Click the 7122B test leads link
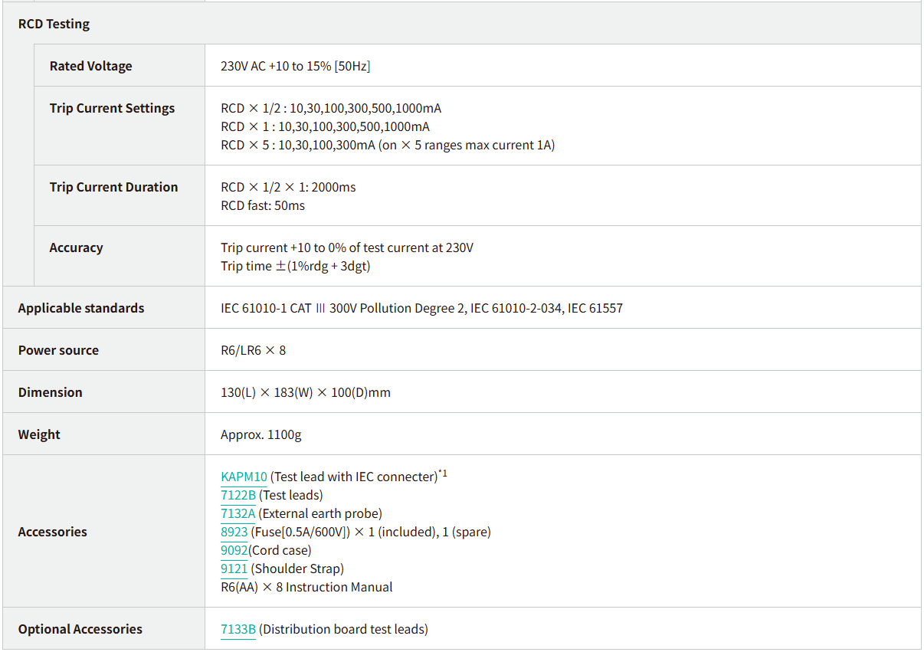 tap(238, 495)
